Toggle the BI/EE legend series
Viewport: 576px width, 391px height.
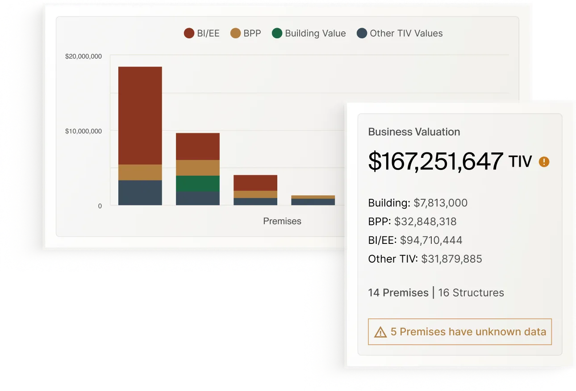pos(202,33)
